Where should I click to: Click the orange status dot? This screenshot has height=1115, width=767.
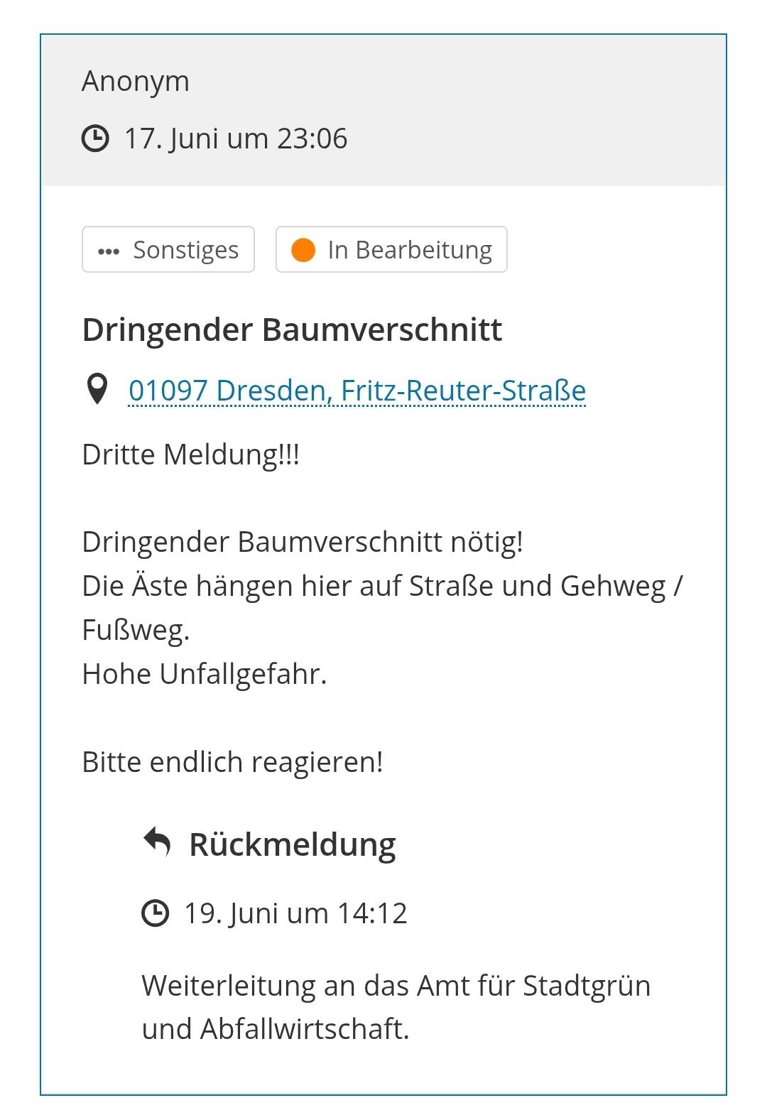click(x=303, y=250)
